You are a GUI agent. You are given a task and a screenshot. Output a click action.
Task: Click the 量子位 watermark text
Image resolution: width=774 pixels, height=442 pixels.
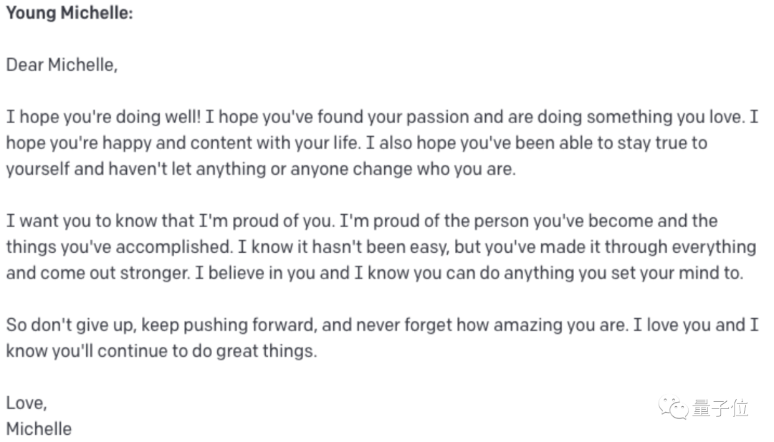(x=720, y=408)
